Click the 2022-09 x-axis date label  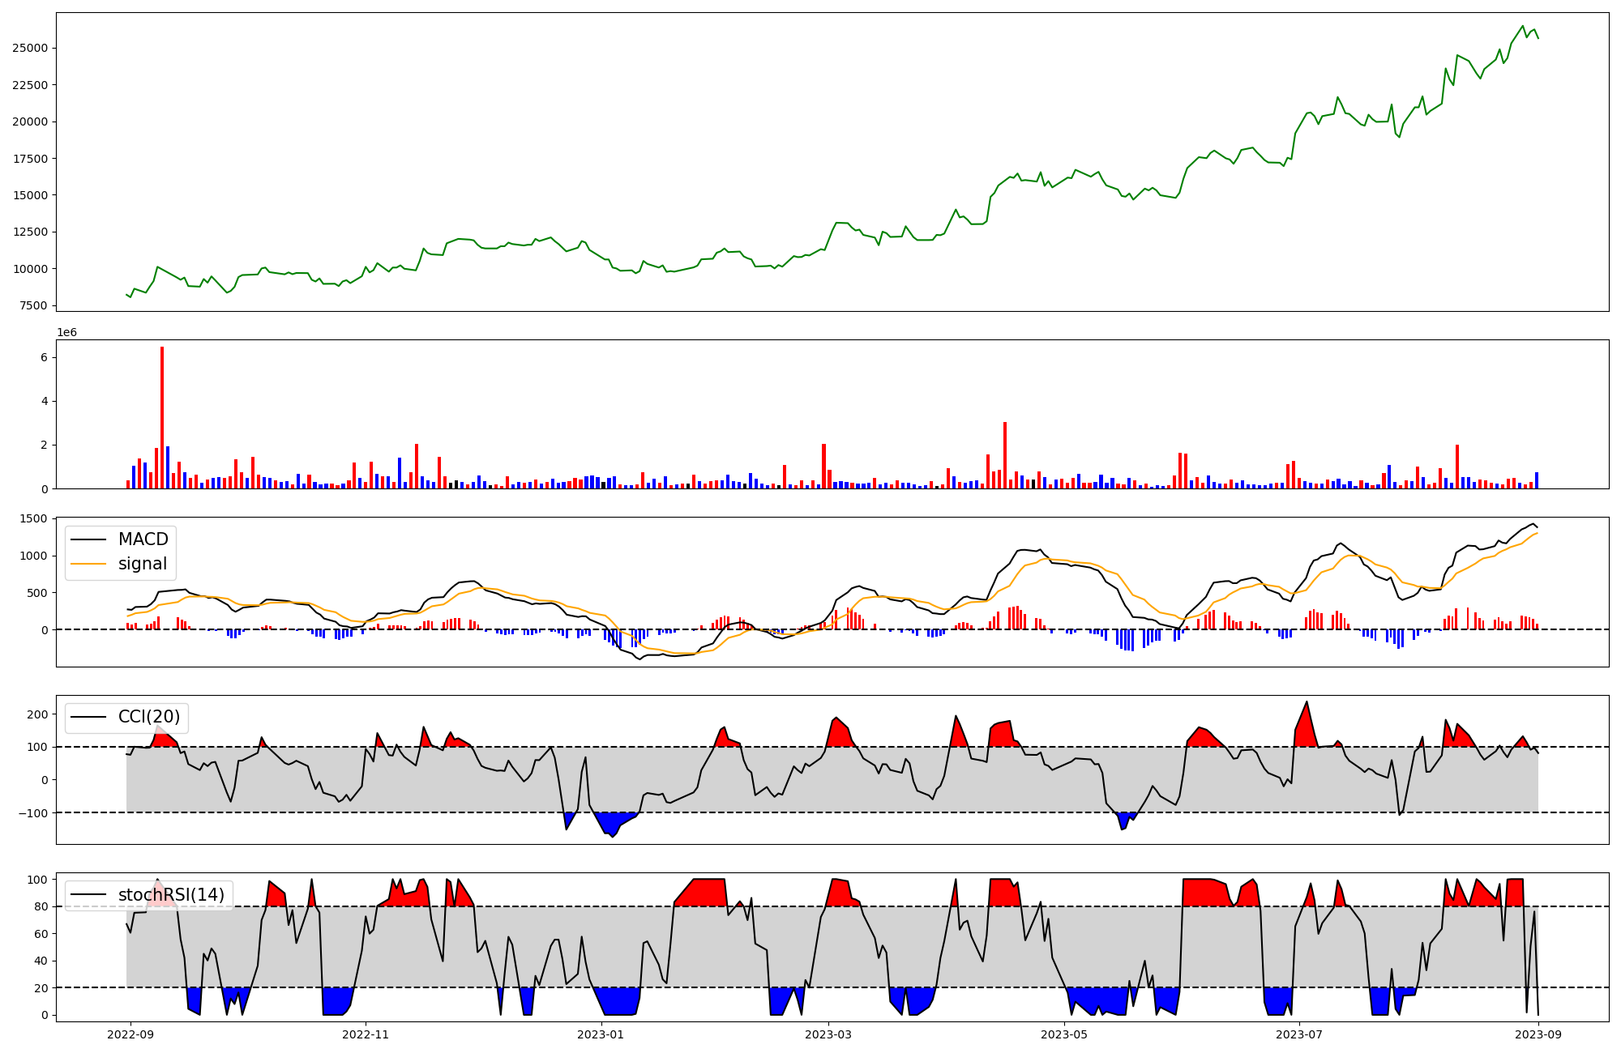click(130, 1034)
